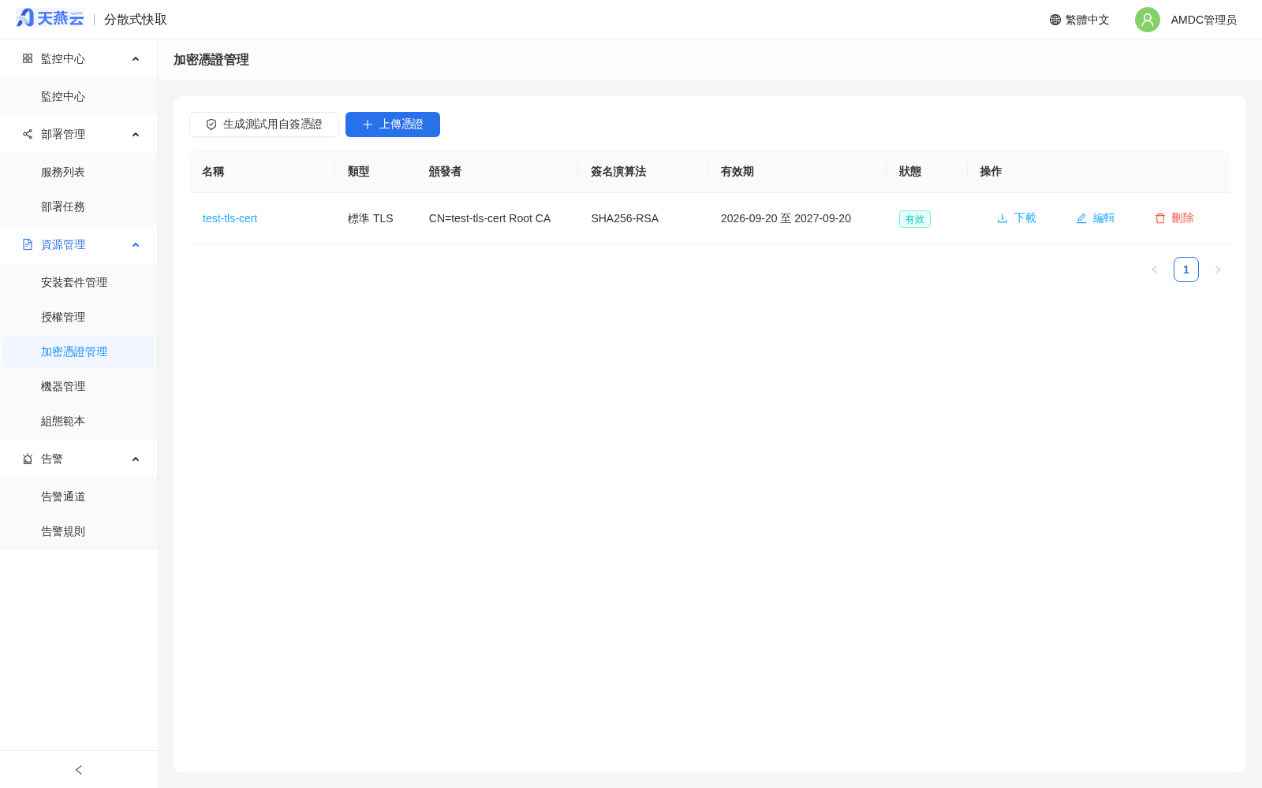Screen dimensions: 1262x788
Task: Click the 監控中心 grid icon in sidebar
Action: [28, 58]
